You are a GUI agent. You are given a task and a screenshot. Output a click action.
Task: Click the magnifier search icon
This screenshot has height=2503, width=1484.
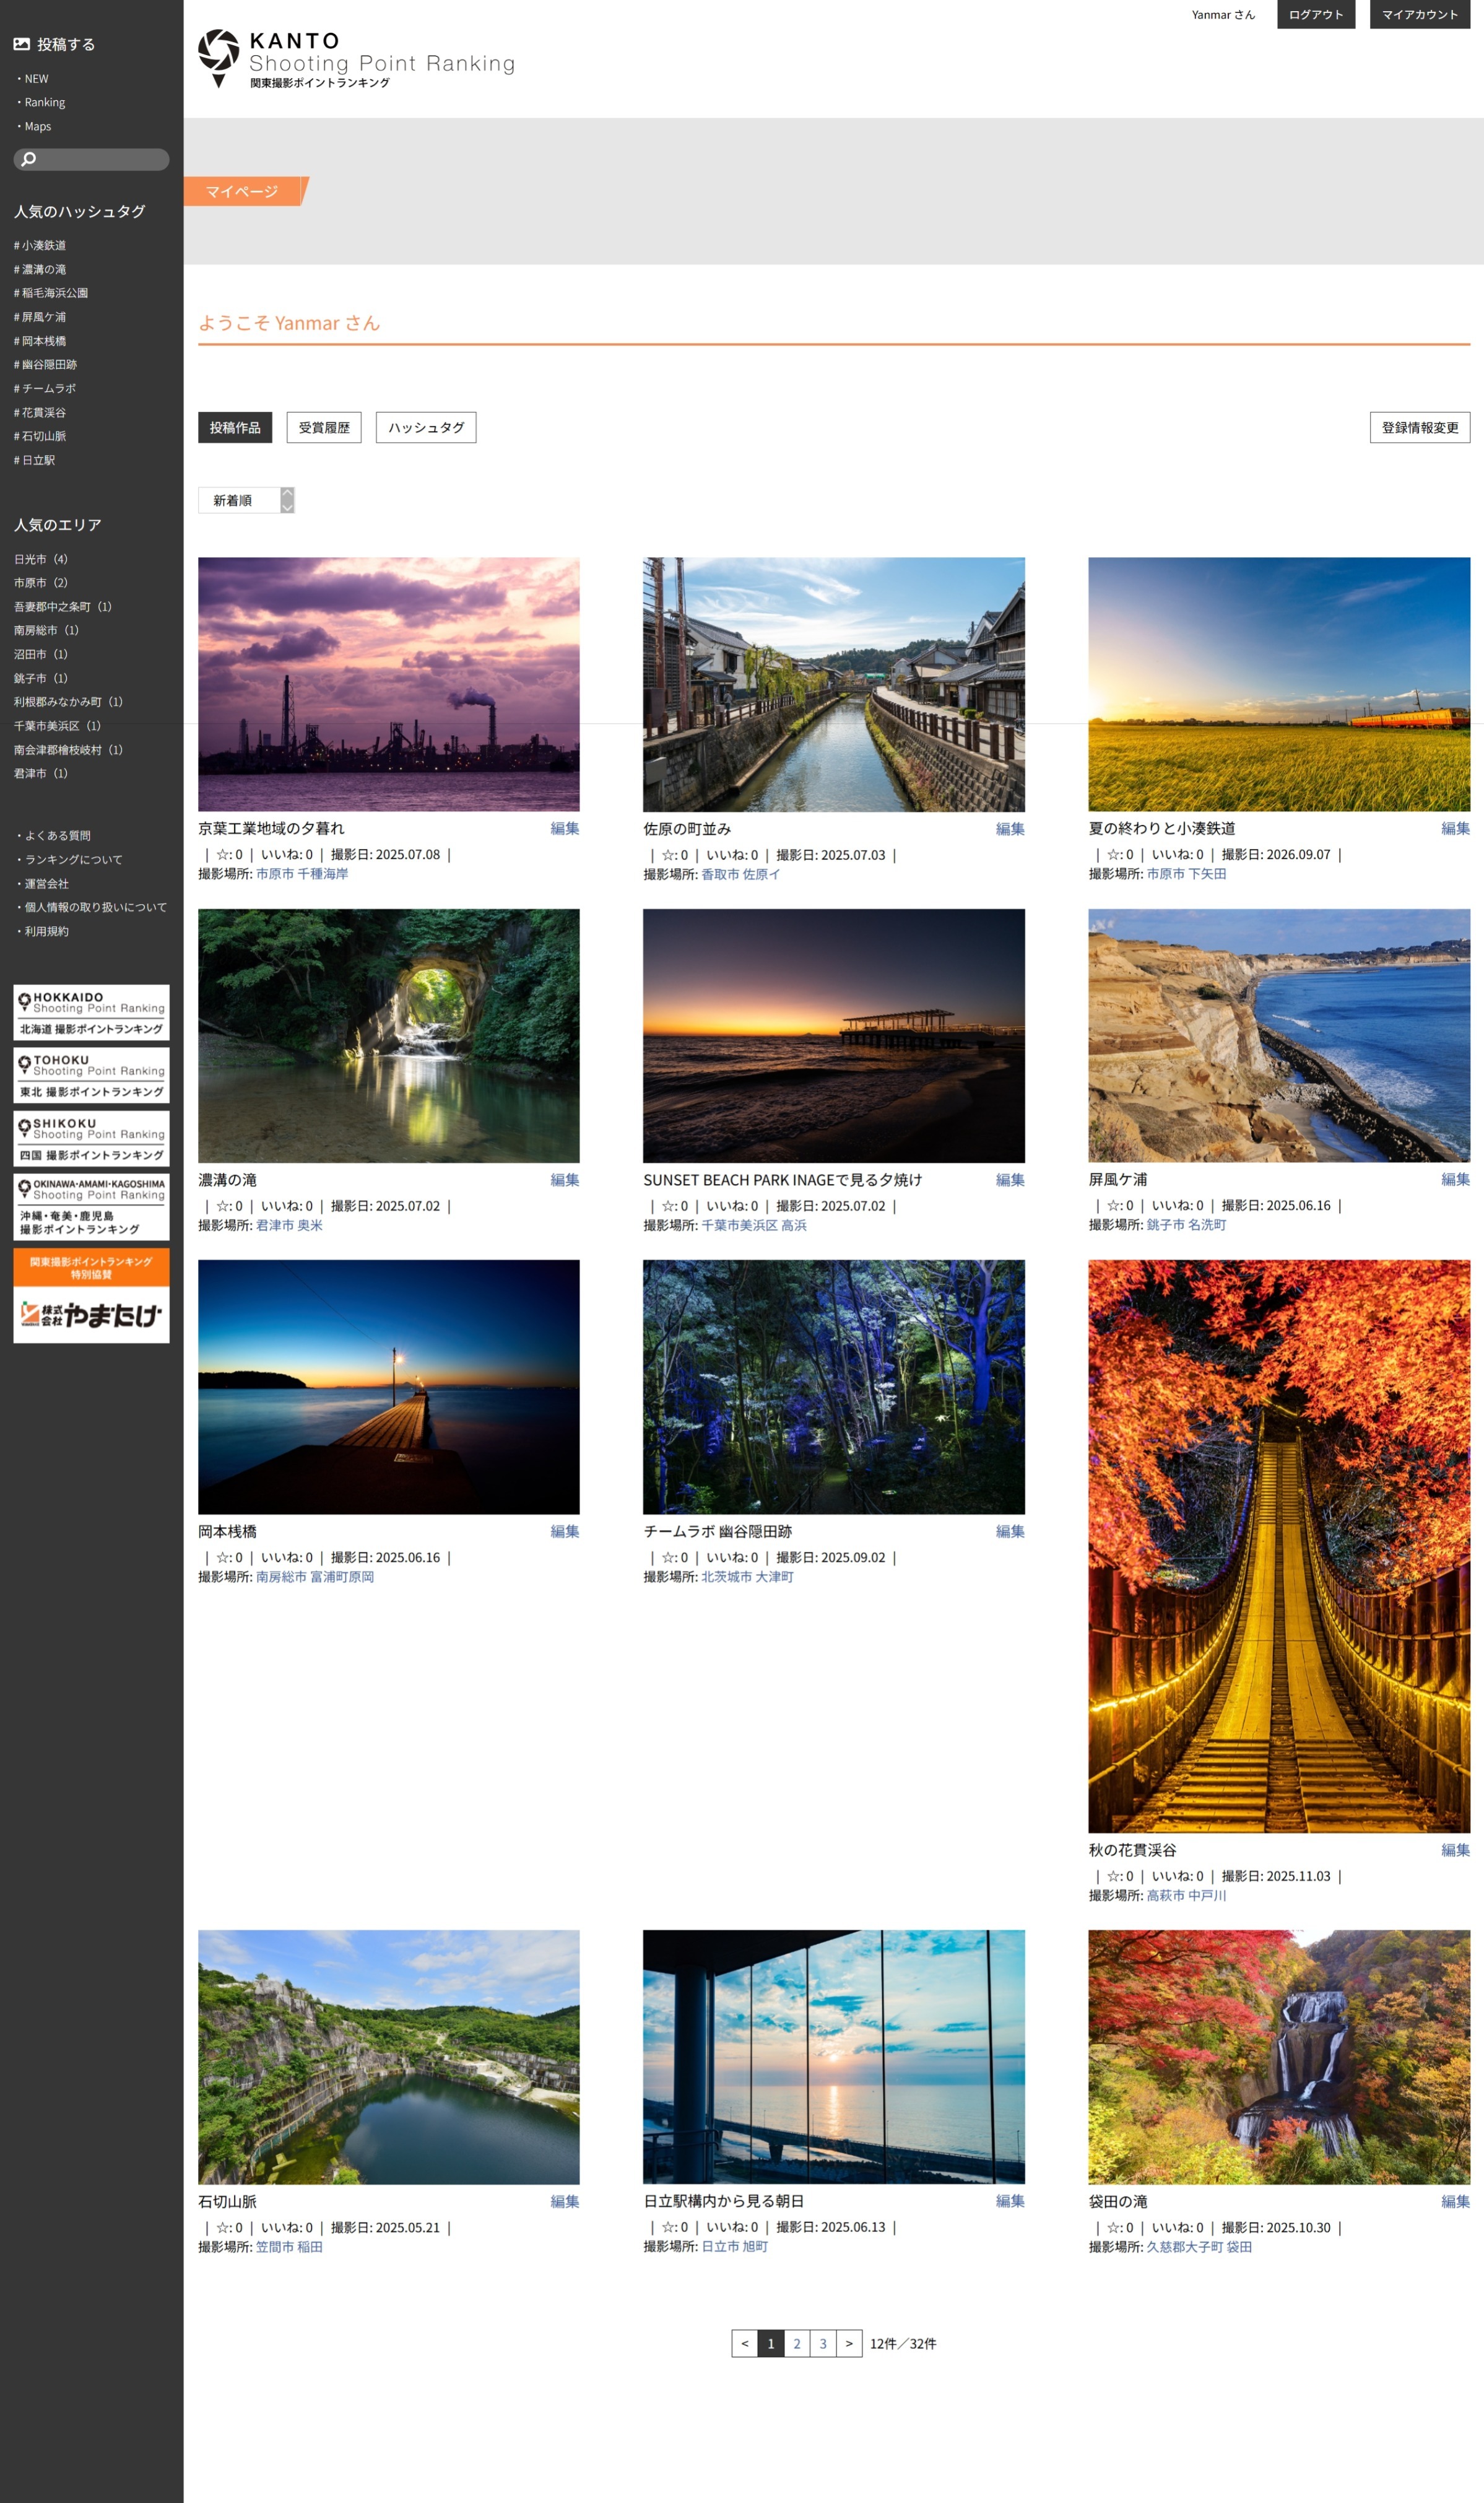[29, 159]
